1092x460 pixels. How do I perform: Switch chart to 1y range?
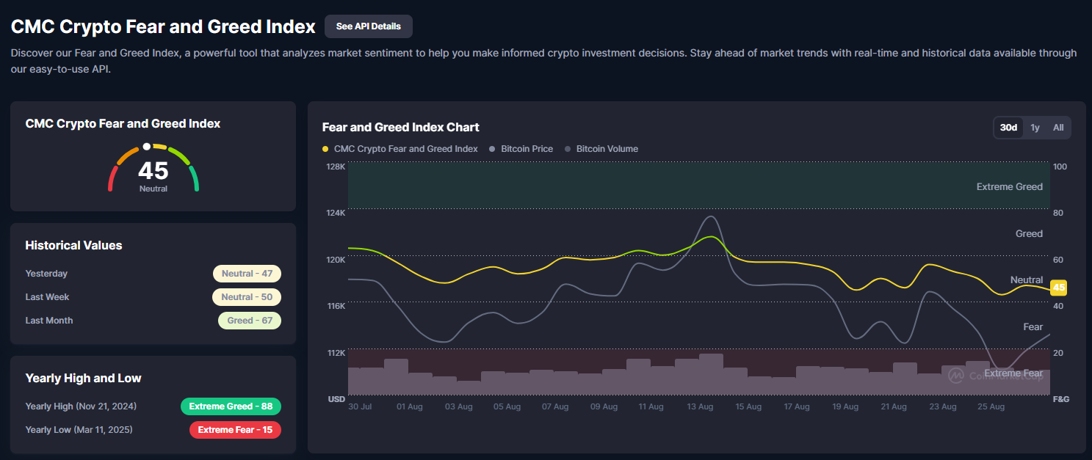[x=1035, y=128]
